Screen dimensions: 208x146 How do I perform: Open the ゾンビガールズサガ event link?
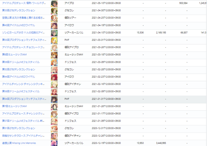pos(23,32)
